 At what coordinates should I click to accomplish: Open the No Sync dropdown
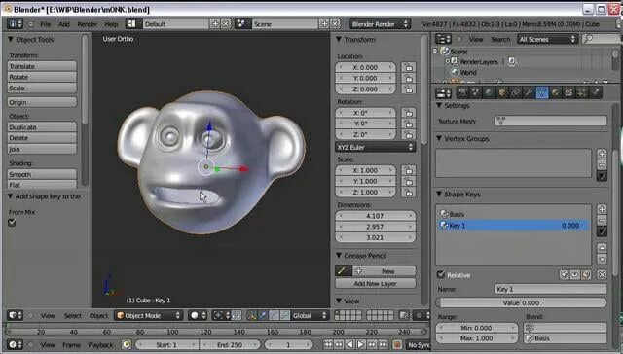419,345
